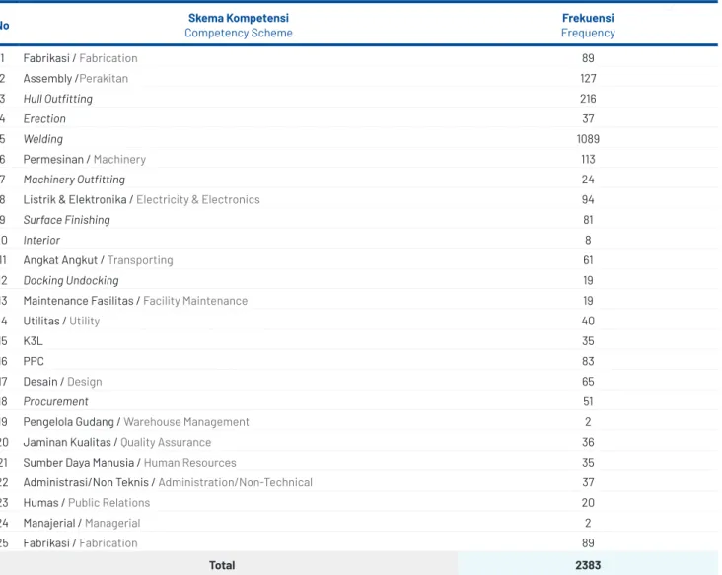The image size is (722, 575).
Task: Select the Surface Finishing frequency 81
Action: (588, 220)
